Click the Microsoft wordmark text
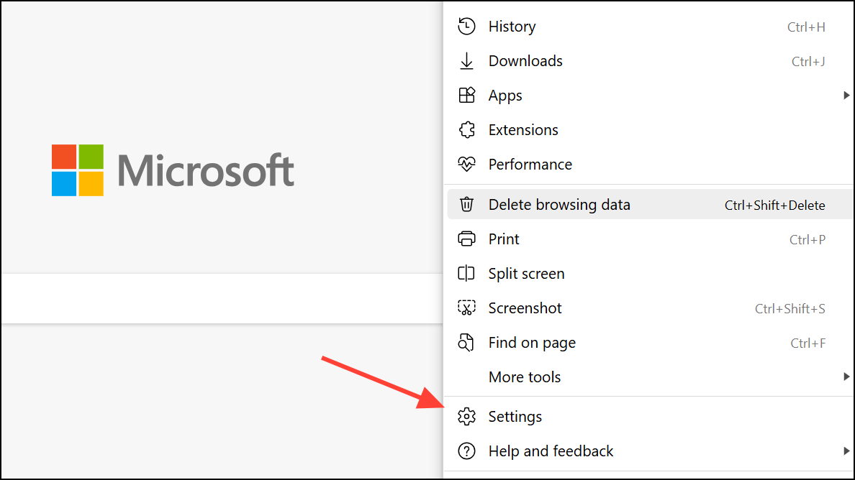855x480 pixels. (206, 171)
